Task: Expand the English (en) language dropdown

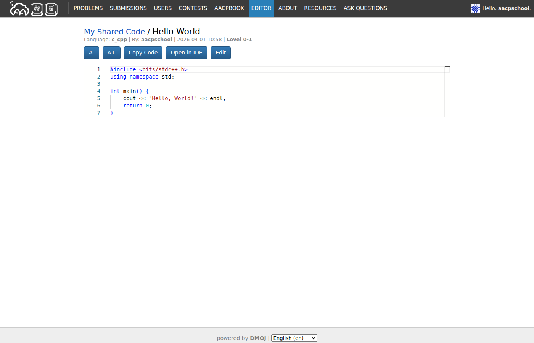Action: coord(294,338)
